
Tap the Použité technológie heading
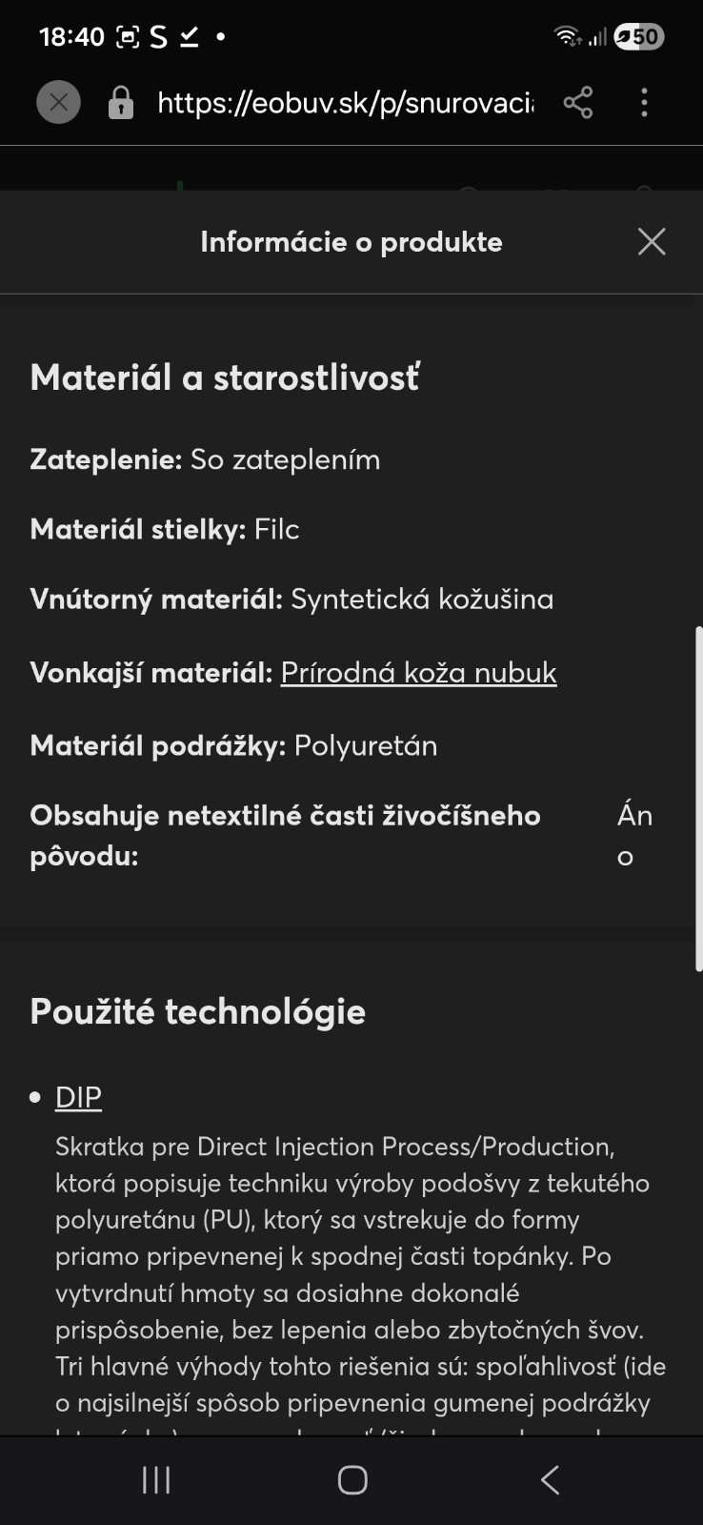(197, 1011)
